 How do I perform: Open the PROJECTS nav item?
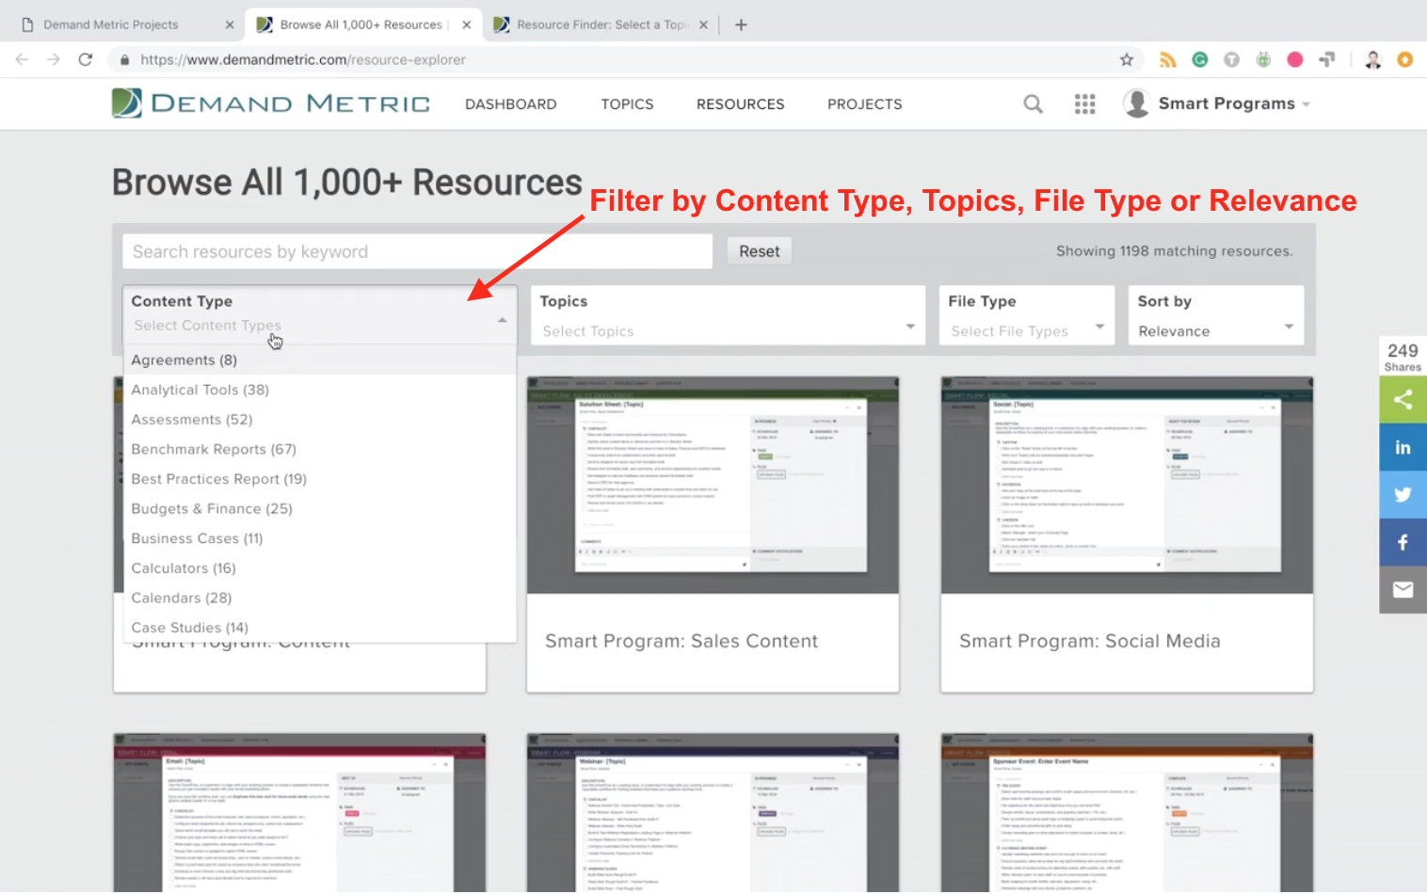[x=865, y=104]
